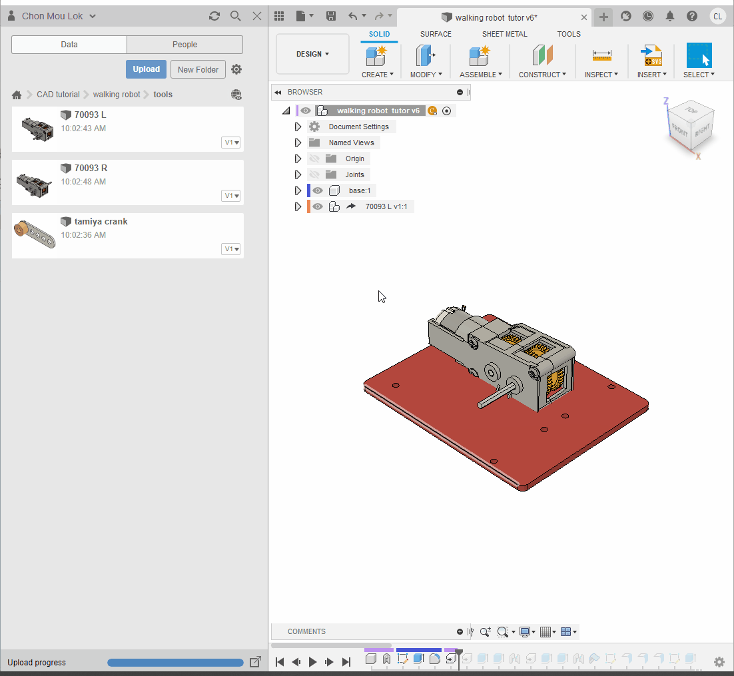
Task: Click the New Folder button
Action: (x=198, y=69)
